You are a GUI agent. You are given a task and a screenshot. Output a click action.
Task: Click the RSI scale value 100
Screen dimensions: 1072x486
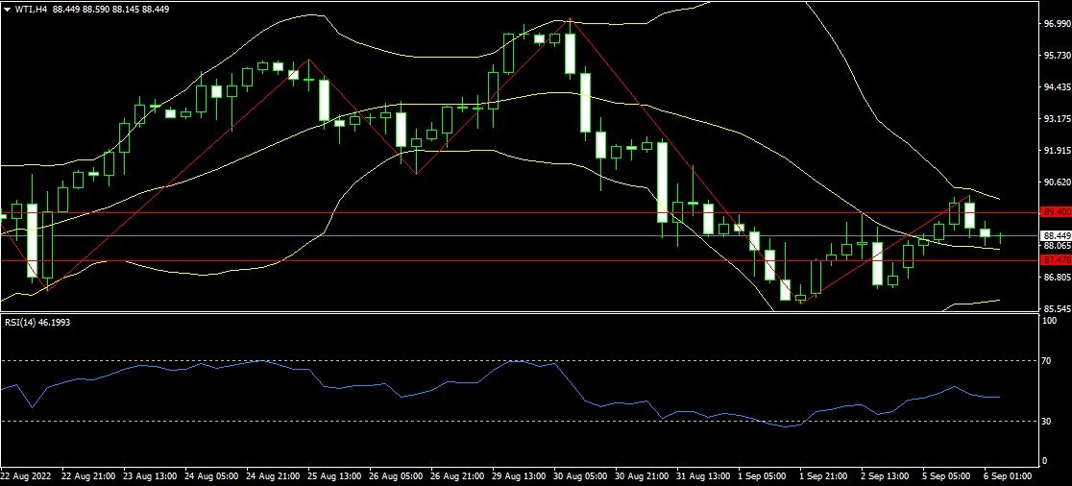pos(1050,321)
